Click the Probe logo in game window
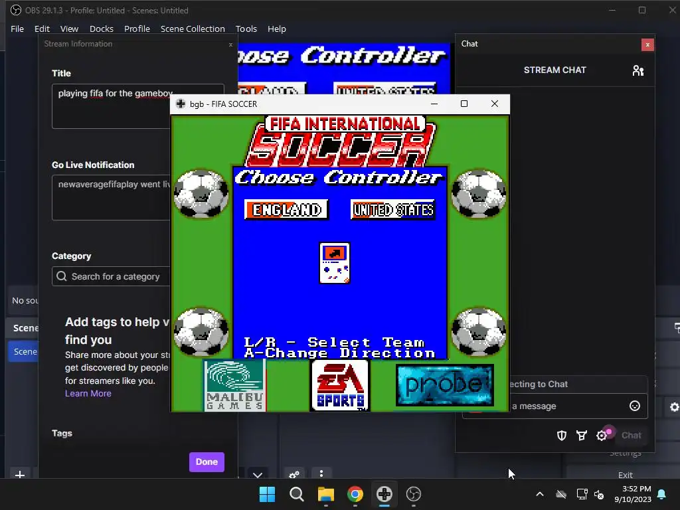This screenshot has height=510, width=680. coord(445,385)
